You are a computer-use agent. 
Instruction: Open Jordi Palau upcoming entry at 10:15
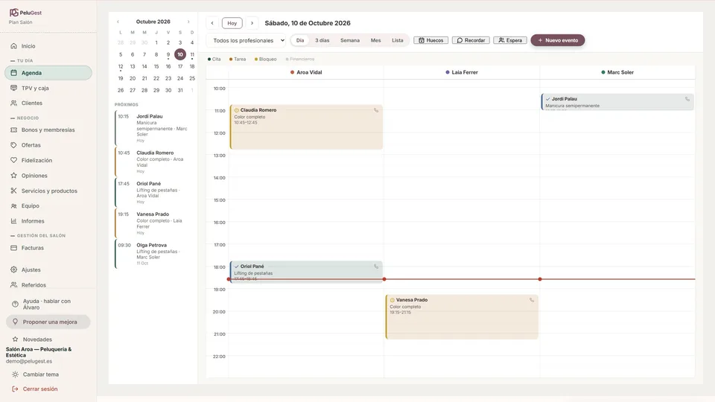154,127
